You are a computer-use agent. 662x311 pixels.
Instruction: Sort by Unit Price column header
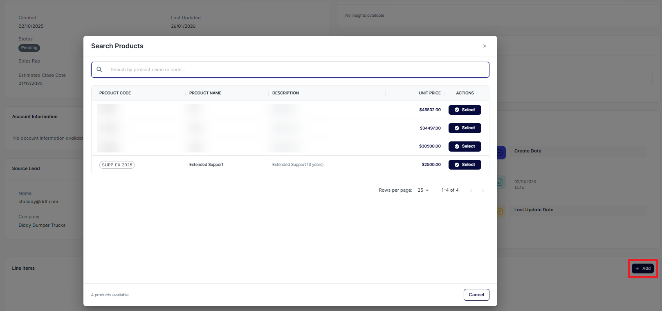429,93
